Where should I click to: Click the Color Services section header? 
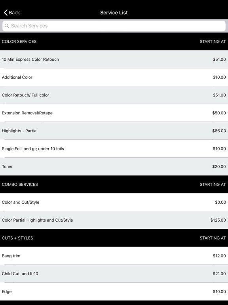(114, 41)
